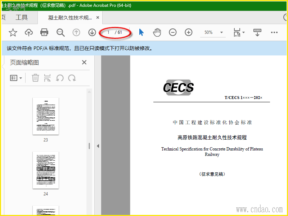Click the Technical Specification English title
This screenshot has width=288, height=216.
[x=212, y=152]
